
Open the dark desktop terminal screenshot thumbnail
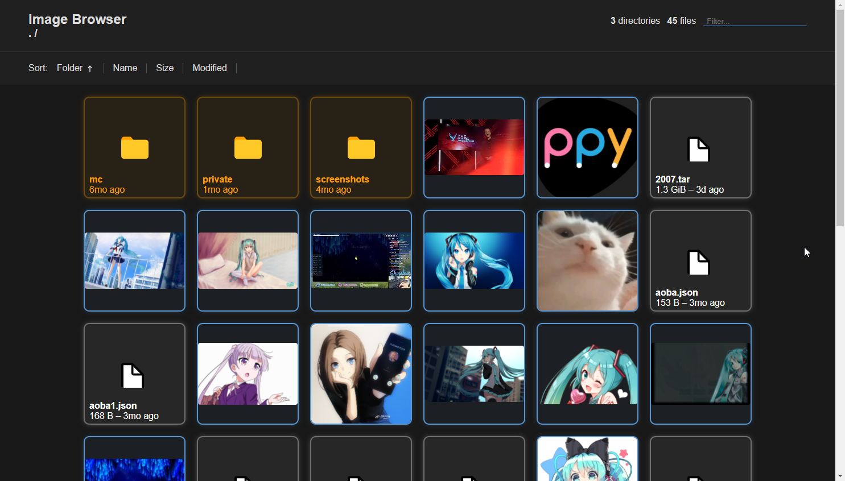(x=361, y=261)
